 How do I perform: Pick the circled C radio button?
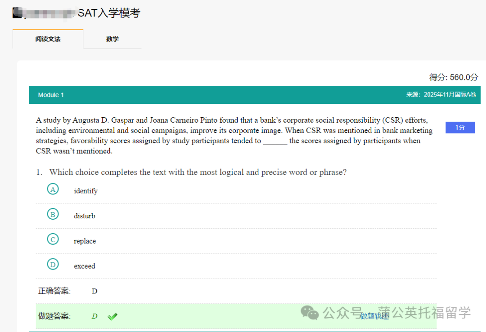click(53, 240)
